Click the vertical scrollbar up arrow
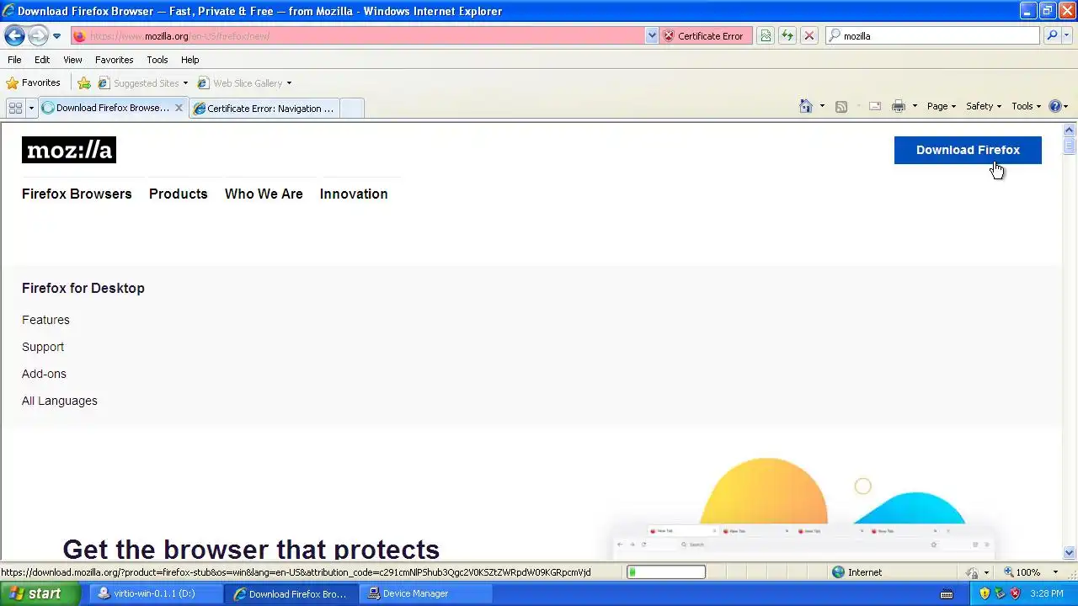The image size is (1078, 606). point(1070,130)
